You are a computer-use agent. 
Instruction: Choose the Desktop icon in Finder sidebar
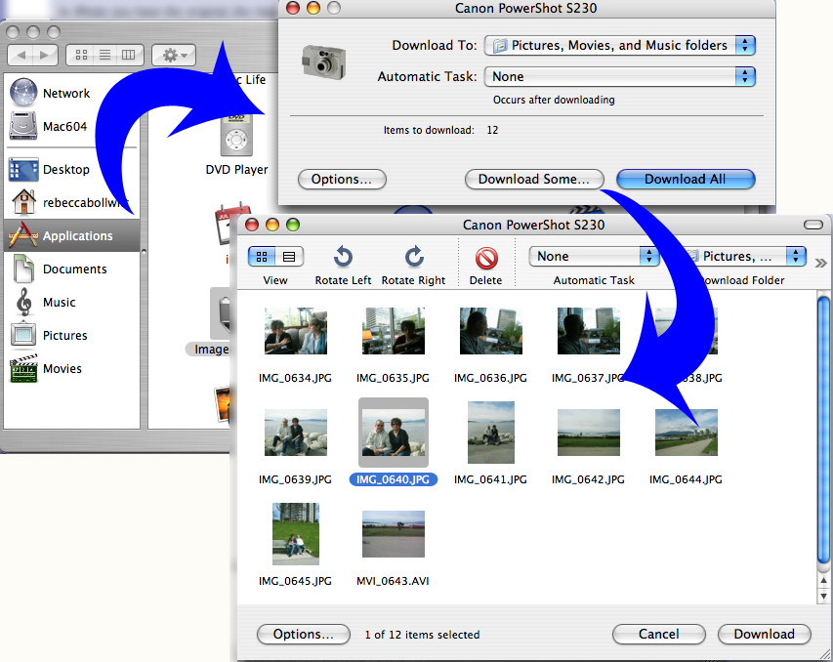point(23,170)
